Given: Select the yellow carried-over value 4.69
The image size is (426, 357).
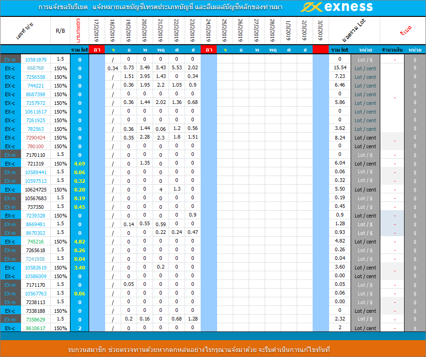Looking at the screenshot, I should click(x=80, y=164).
